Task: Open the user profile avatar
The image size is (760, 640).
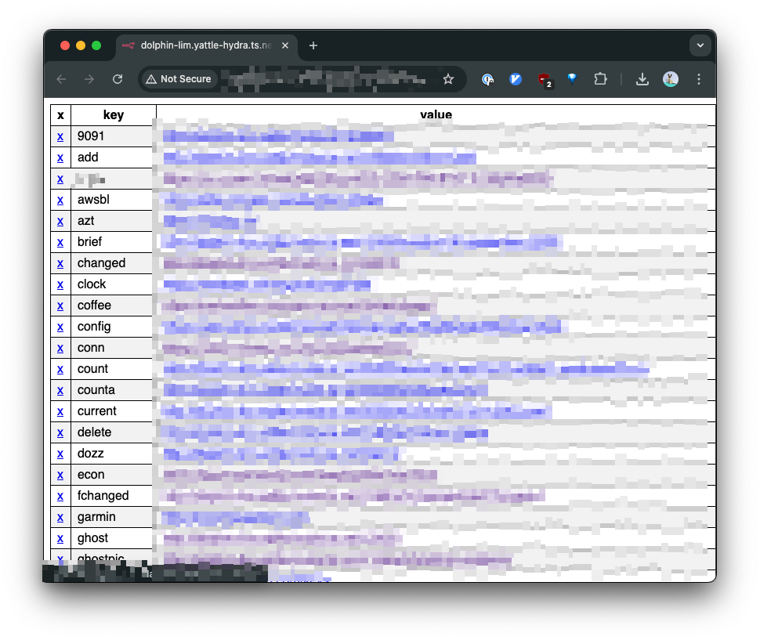Action: (x=671, y=79)
